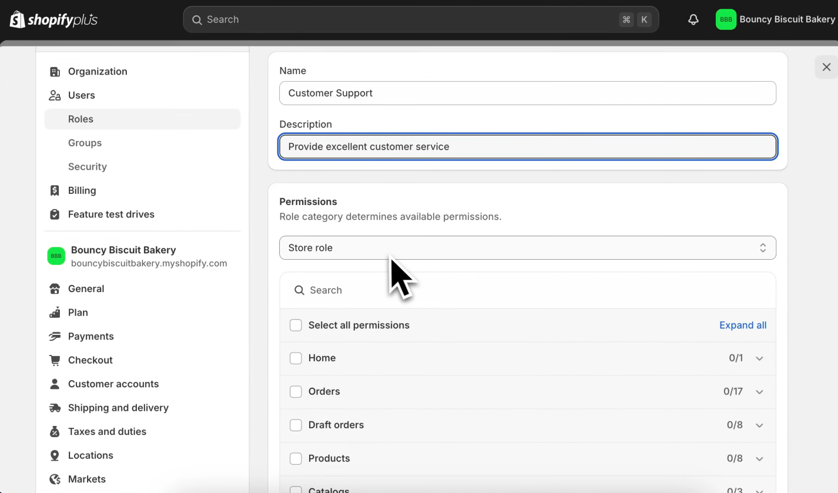
Task: Click the top Search bar
Action: pos(421,19)
